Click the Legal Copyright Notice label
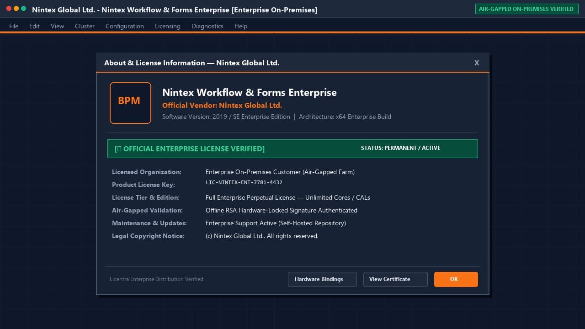 [148, 236]
